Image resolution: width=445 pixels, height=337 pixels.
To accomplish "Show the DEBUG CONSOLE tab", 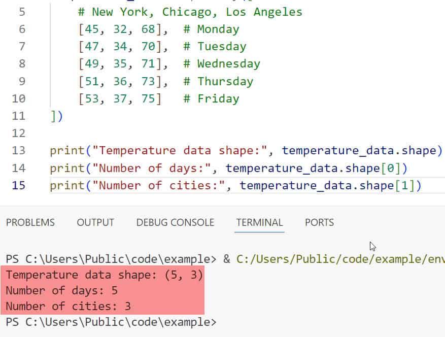I will (175, 222).
